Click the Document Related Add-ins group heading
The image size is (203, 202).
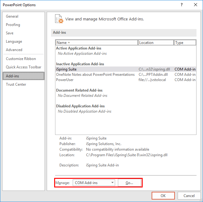pos(79,90)
